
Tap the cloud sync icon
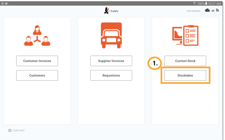click(x=207, y=11)
